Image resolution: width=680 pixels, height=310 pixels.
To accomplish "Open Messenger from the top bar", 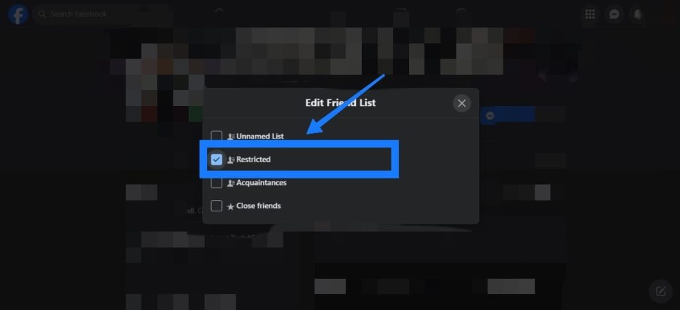I will click(614, 15).
